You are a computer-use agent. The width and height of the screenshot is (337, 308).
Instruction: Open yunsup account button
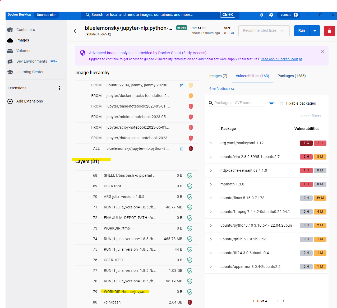pyautogui.click(x=289, y=15)
